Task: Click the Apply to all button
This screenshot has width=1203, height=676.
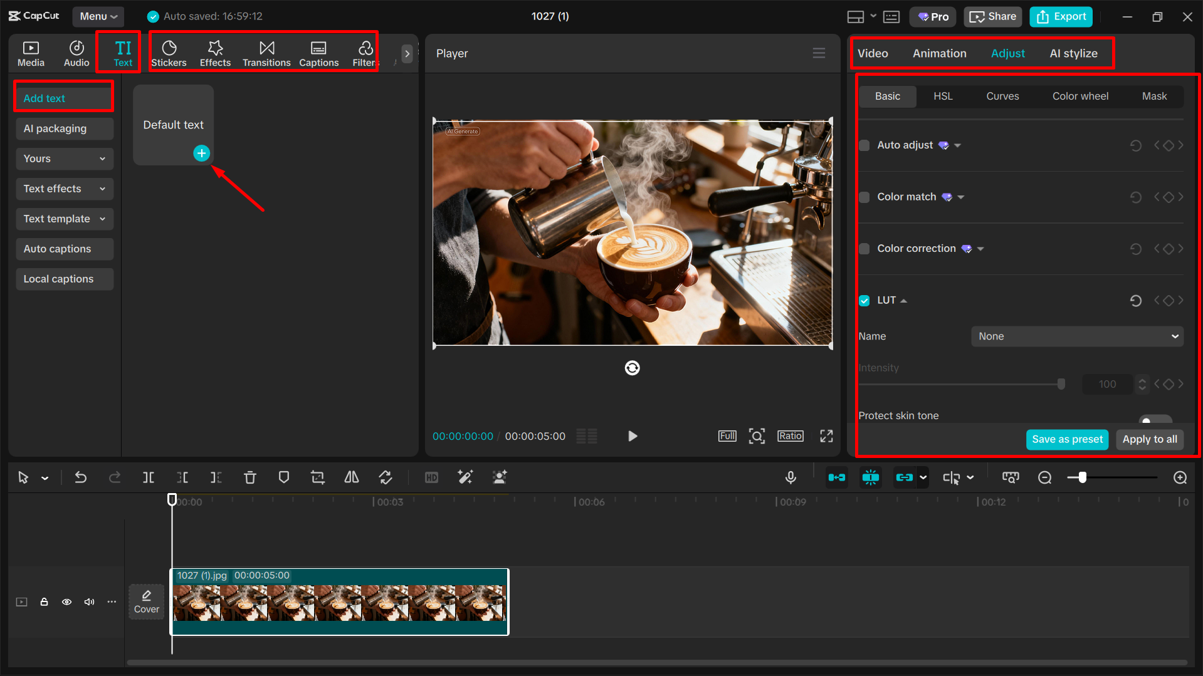Action: click(x=1149, y=439)
